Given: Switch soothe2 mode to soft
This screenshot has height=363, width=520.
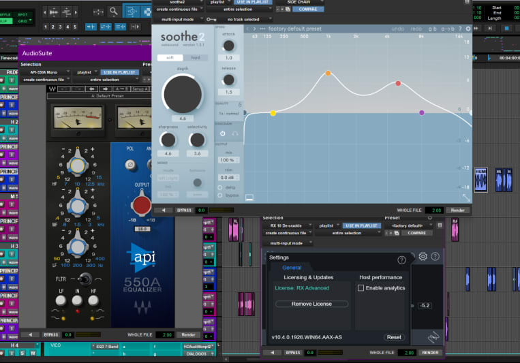Looking at the screenshot, I should pos(170,58).
